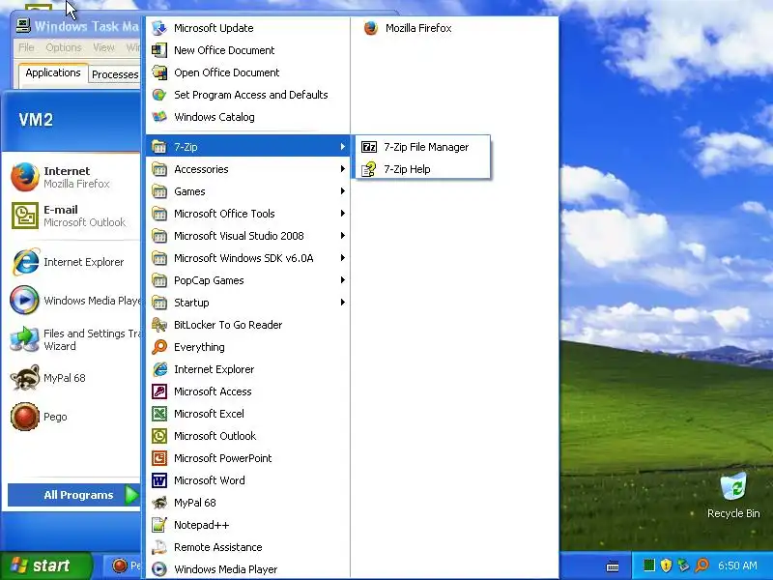773x580 pixels.
Task: Click the VM2 user name header
Action: pos(36,120)
